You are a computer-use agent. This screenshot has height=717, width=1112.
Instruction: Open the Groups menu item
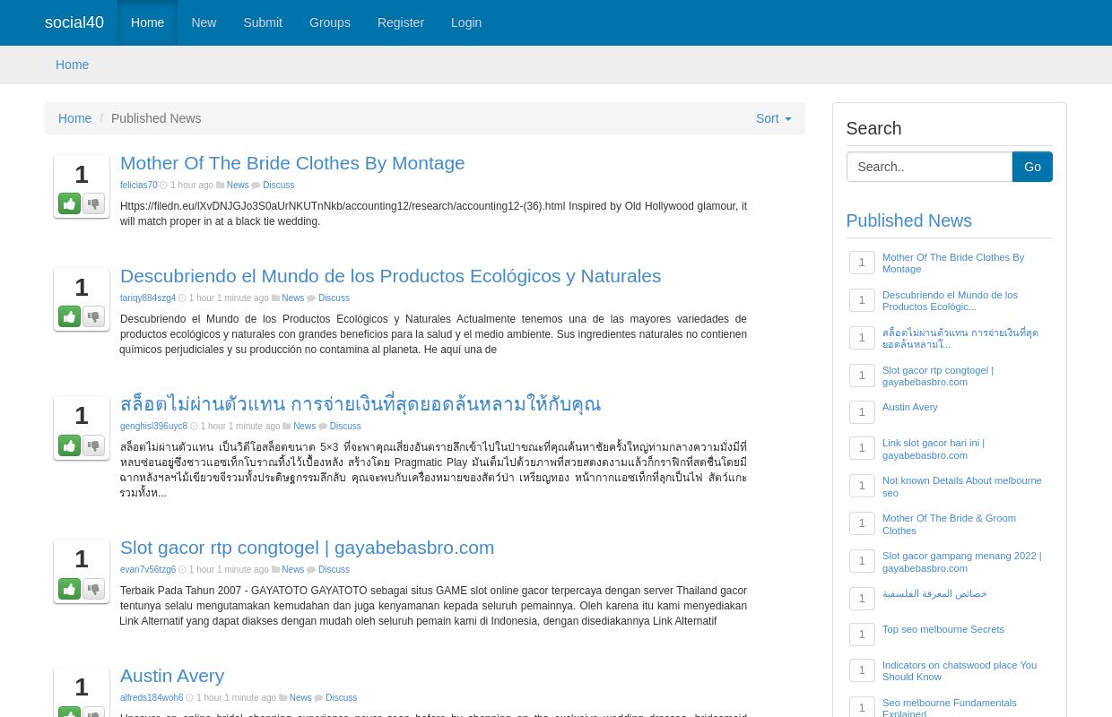(329, 22)
